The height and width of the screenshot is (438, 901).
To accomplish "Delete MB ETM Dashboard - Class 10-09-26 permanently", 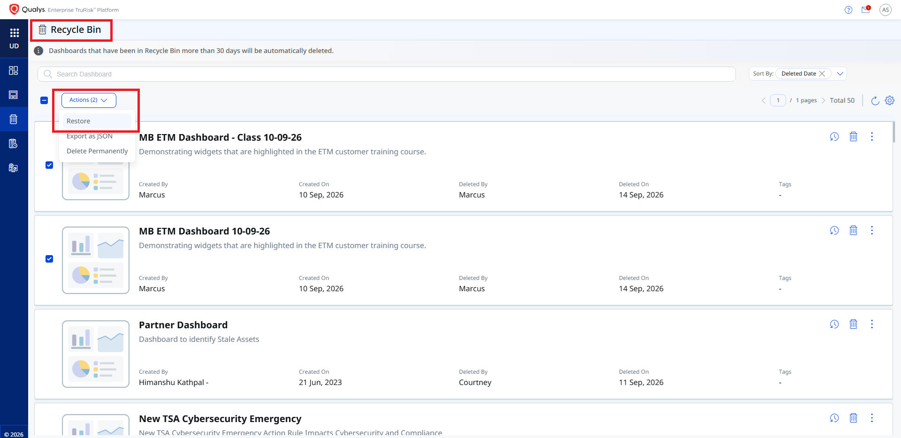I will point(854,136).
